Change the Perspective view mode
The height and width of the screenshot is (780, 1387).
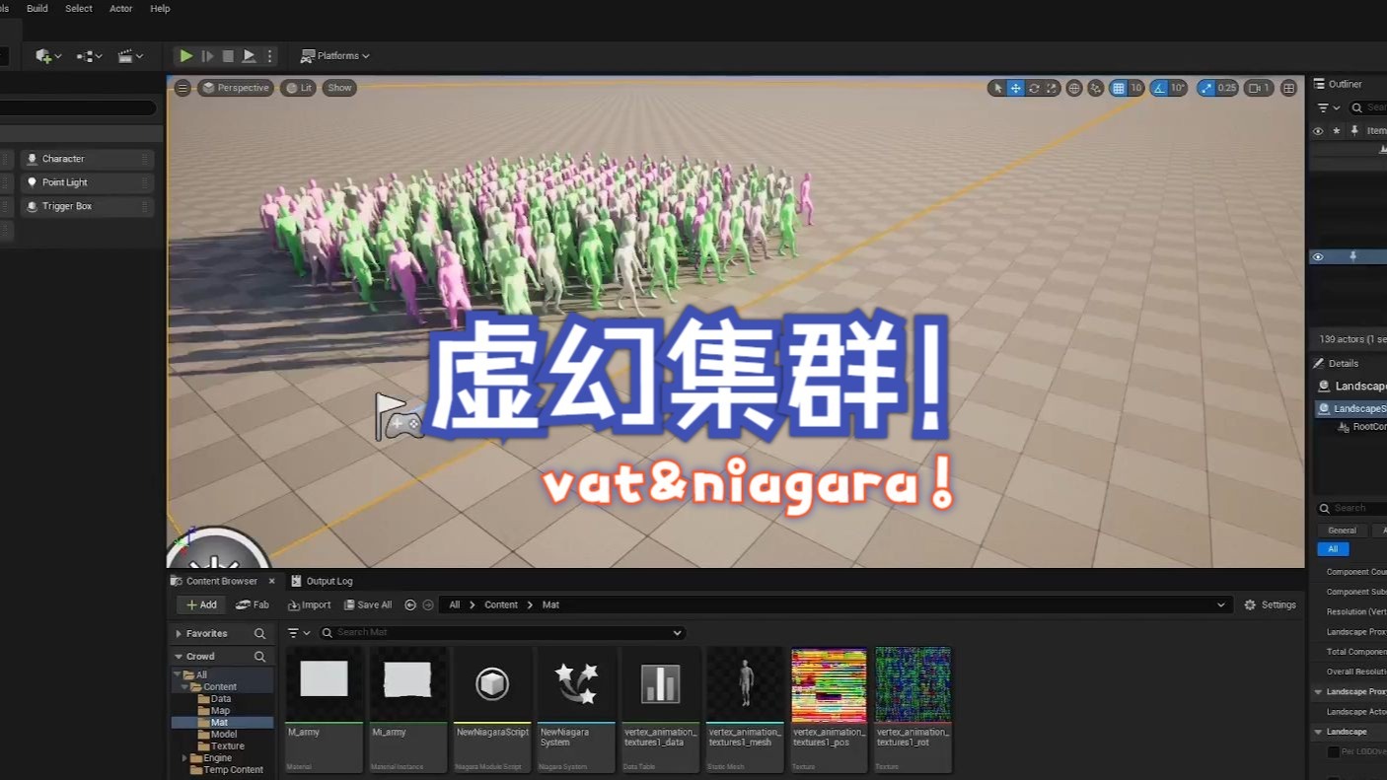tap(236, 88)
